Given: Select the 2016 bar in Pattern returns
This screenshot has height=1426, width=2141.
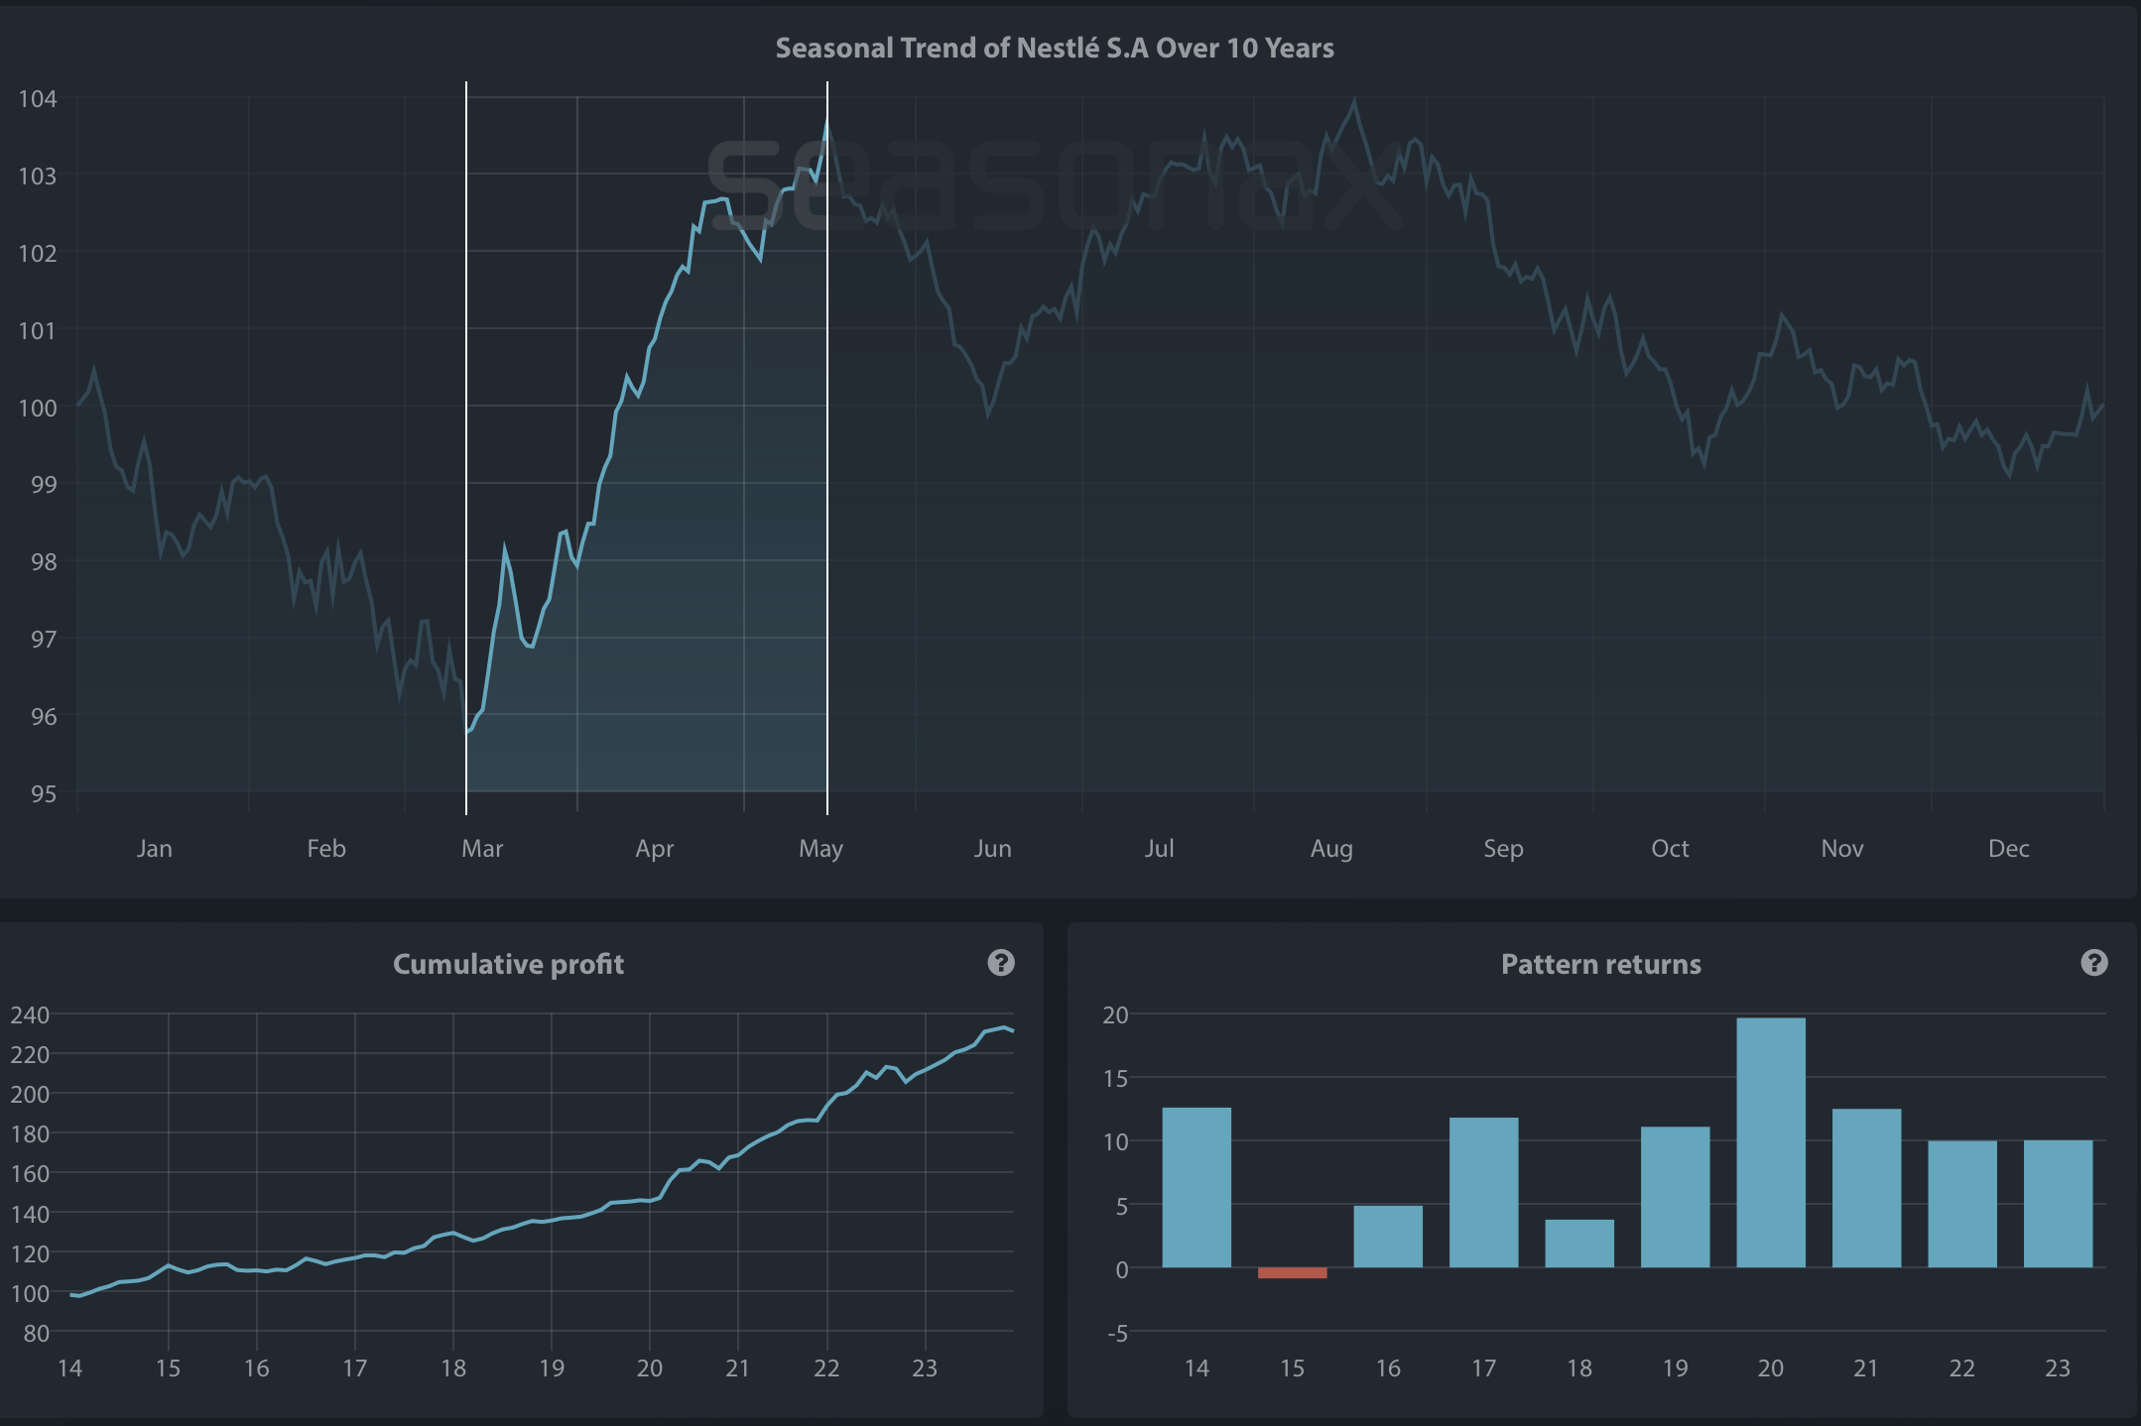Looking at the screenshot, I should [1388, 1237].
